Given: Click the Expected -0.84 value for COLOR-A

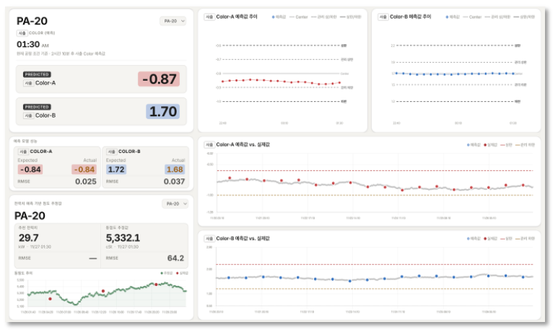Looking at the screenshot, I should [x=30, y=170].
